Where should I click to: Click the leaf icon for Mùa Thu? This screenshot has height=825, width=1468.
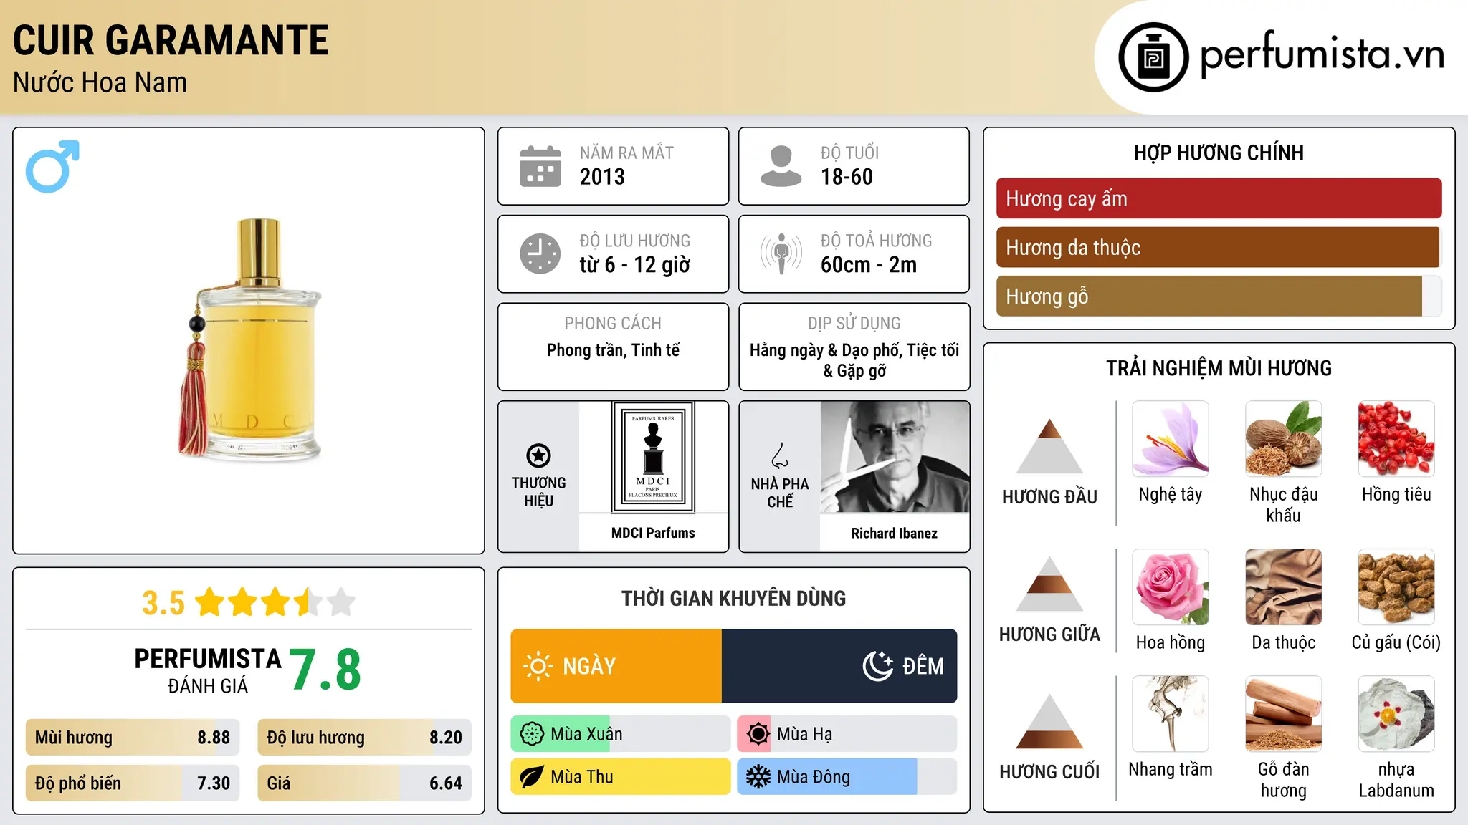click(x=532, y=777)
